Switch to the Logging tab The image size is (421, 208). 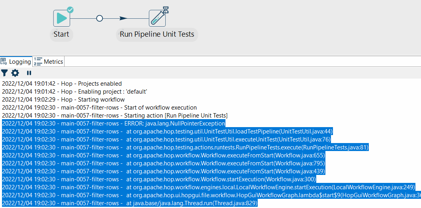(16, 62)
